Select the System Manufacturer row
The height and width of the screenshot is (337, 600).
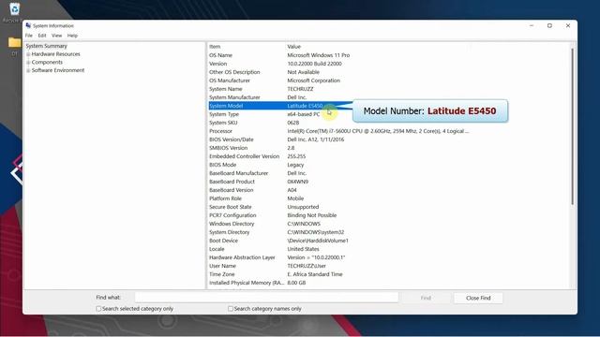388,97
